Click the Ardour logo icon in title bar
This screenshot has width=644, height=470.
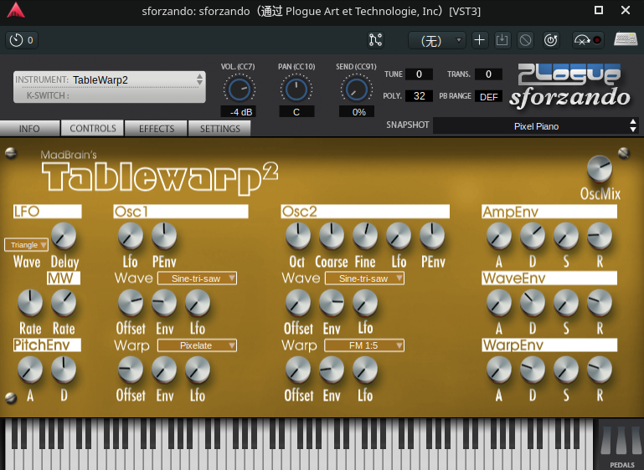(x=16, y=11)
